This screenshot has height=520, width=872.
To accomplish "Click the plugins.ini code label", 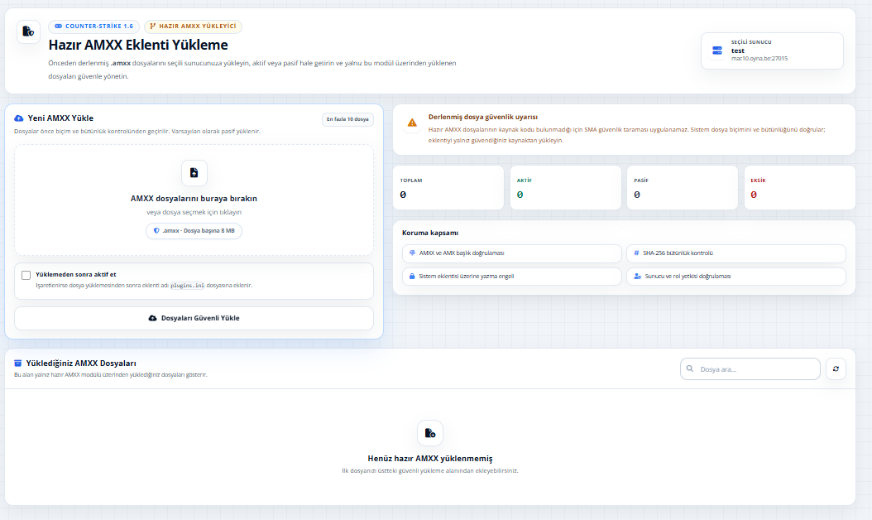I will (x=188, y=286).
